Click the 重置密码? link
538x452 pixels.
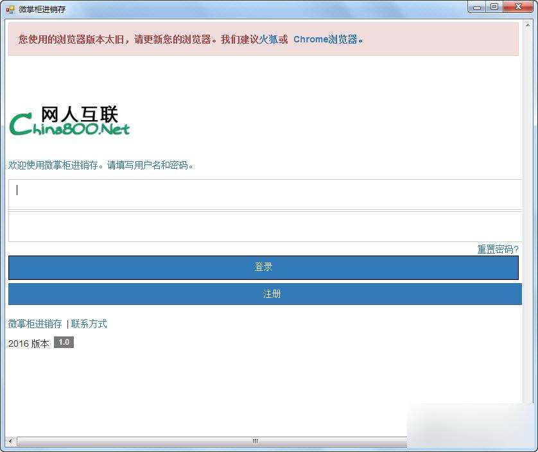(x=497, y=249)
